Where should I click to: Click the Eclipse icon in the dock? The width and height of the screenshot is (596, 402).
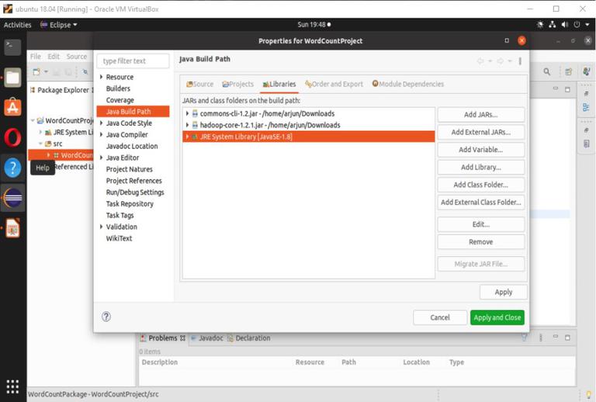point(12,198)
